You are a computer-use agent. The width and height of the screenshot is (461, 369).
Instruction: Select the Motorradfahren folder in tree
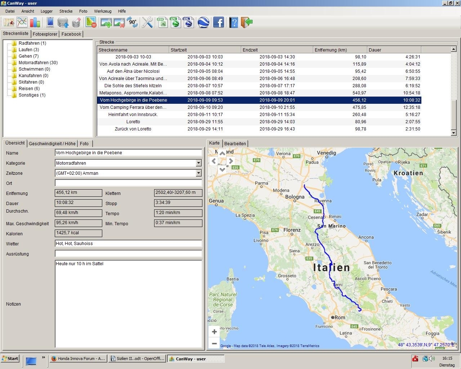coord(38,63)
